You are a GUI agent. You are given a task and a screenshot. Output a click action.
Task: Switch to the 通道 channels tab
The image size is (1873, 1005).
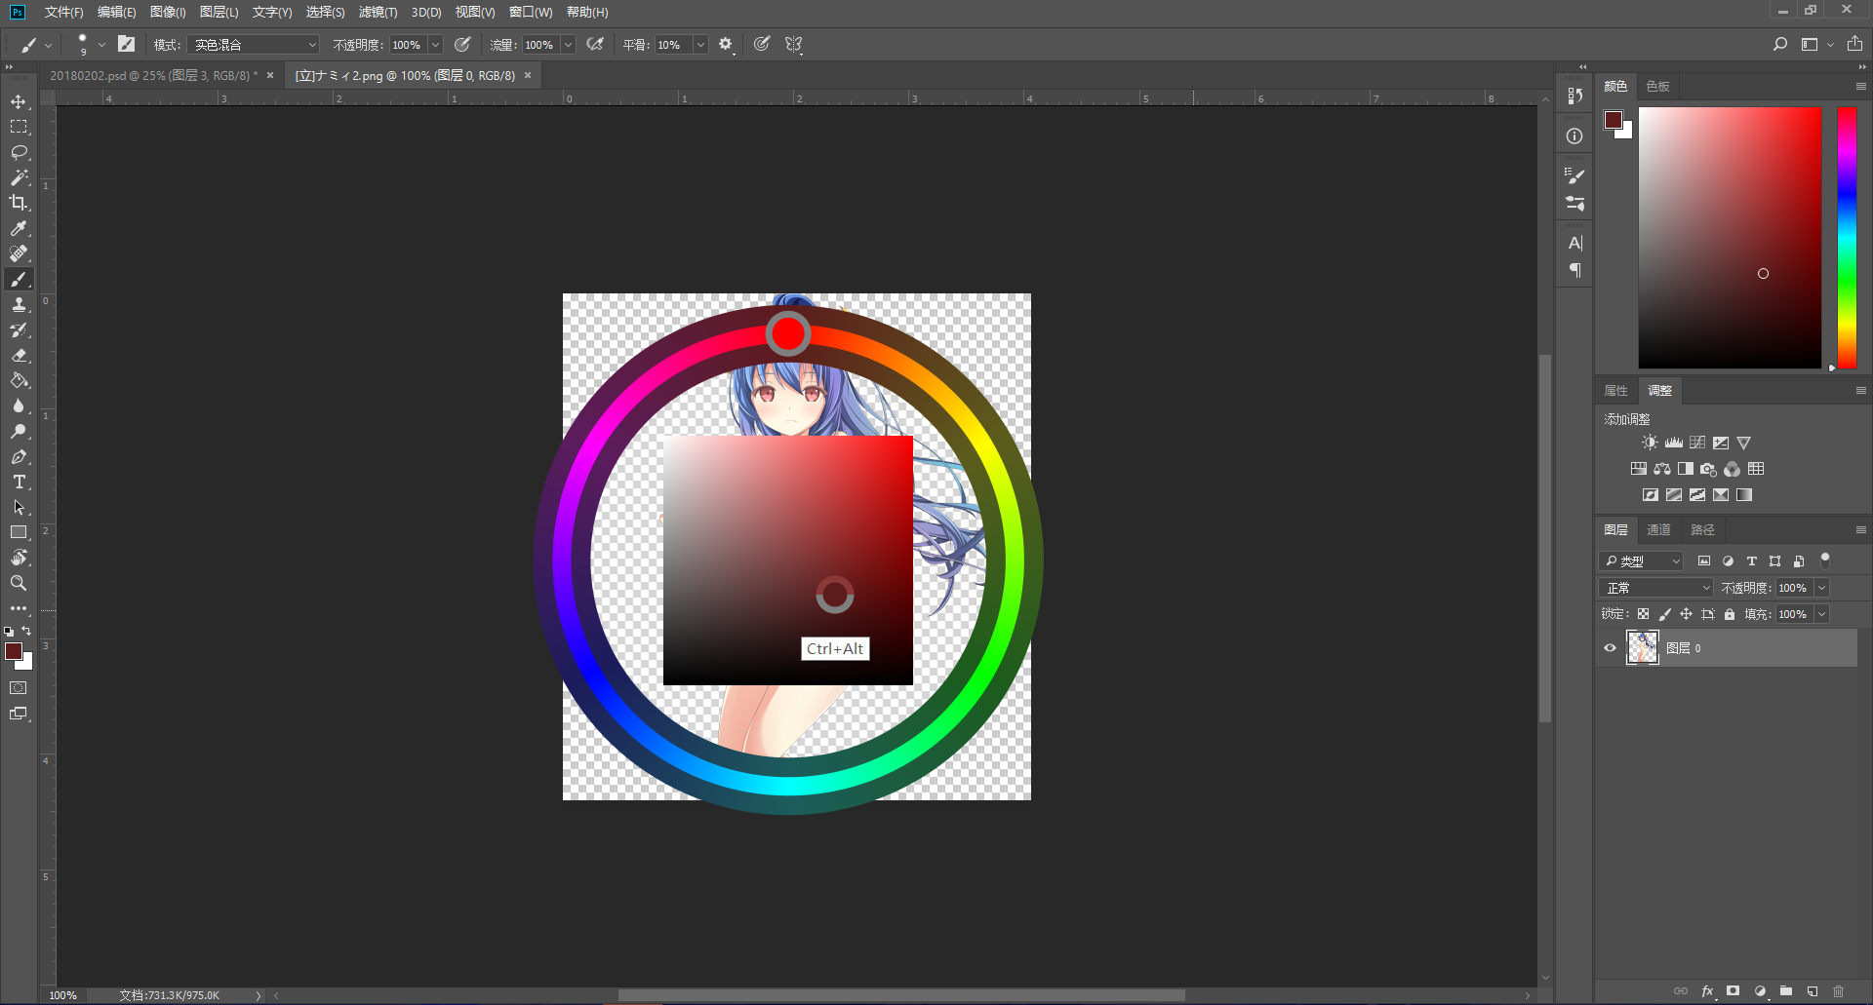click(1658, 529)
